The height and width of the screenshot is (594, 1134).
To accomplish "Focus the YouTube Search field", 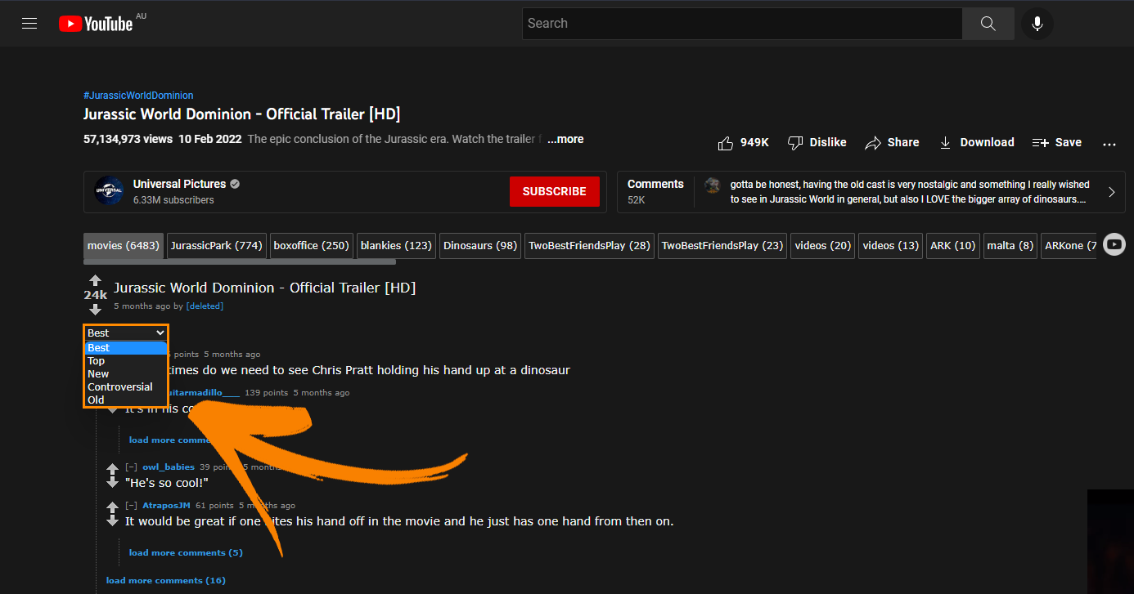I will (x=742, y=24).
